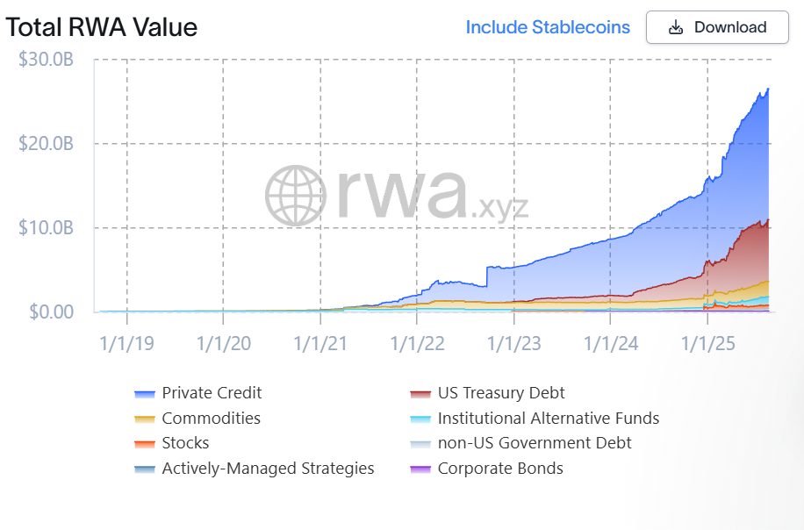Toggle non-US Government Debt legend entry
804x530 pixels.
point(535,443)
